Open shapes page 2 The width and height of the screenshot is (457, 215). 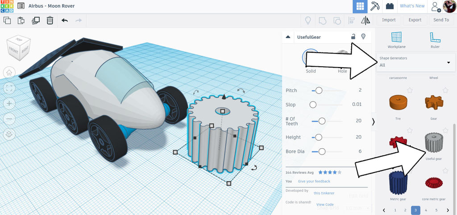[405, 210]
